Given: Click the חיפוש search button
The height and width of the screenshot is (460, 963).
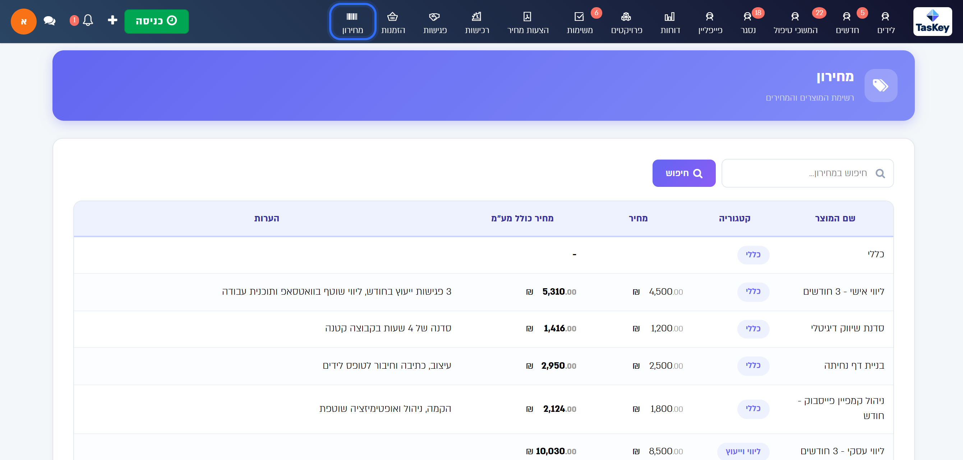Looking at the screenshot, I should pyautogui.click(x=683, y=173).
